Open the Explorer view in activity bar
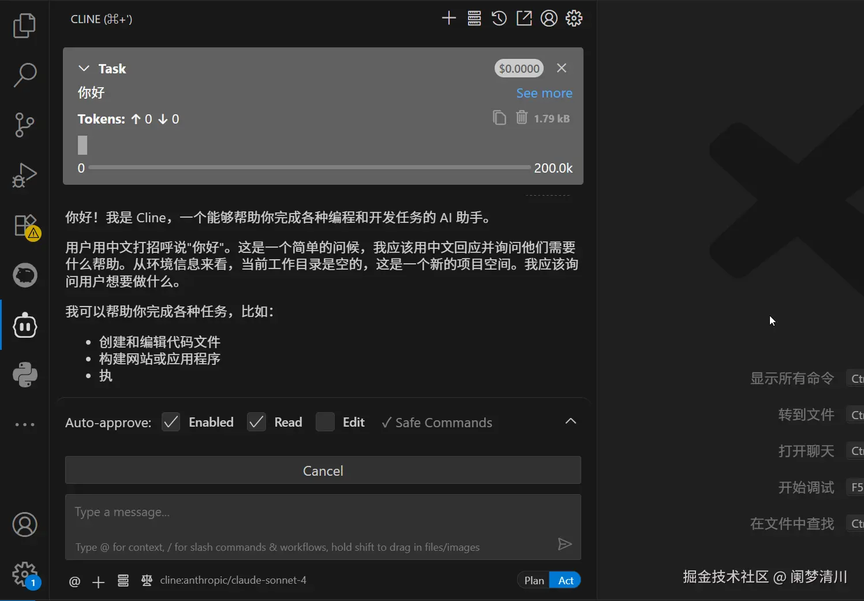The height and width of the screenshot is (601, 864). pyautogui.click(x=24, y=25)
